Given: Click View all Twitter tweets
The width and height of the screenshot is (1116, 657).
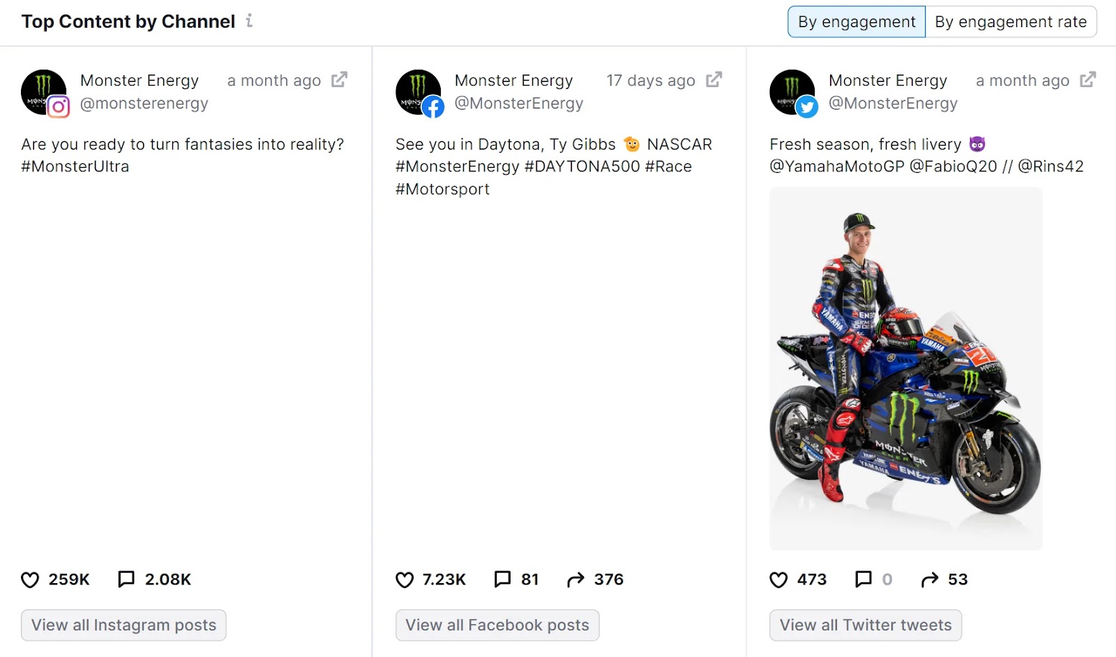Looking at the screenshot, I should pos(865,625).
